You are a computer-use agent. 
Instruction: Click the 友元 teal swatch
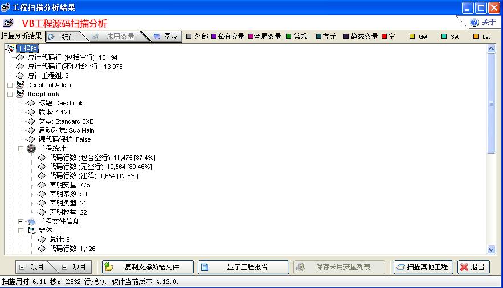pyautogui.click(x=318, y=36)
